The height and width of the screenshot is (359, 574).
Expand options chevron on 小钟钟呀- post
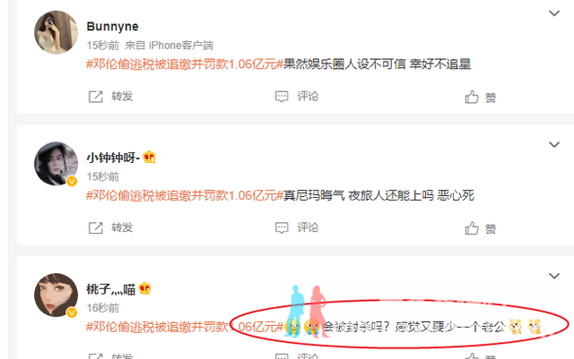click(x=554, y=145)
